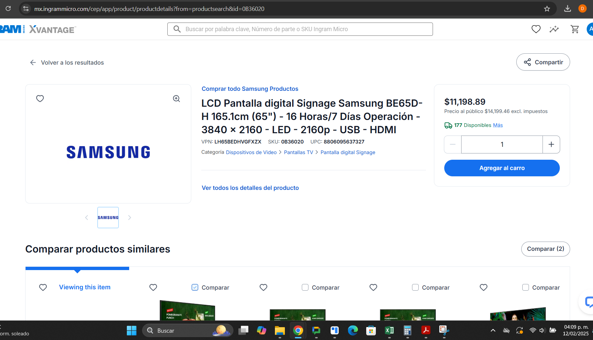Check the second Comparar checkbox
The width and height of the screenshot is (593, 340).
[305, 287]
